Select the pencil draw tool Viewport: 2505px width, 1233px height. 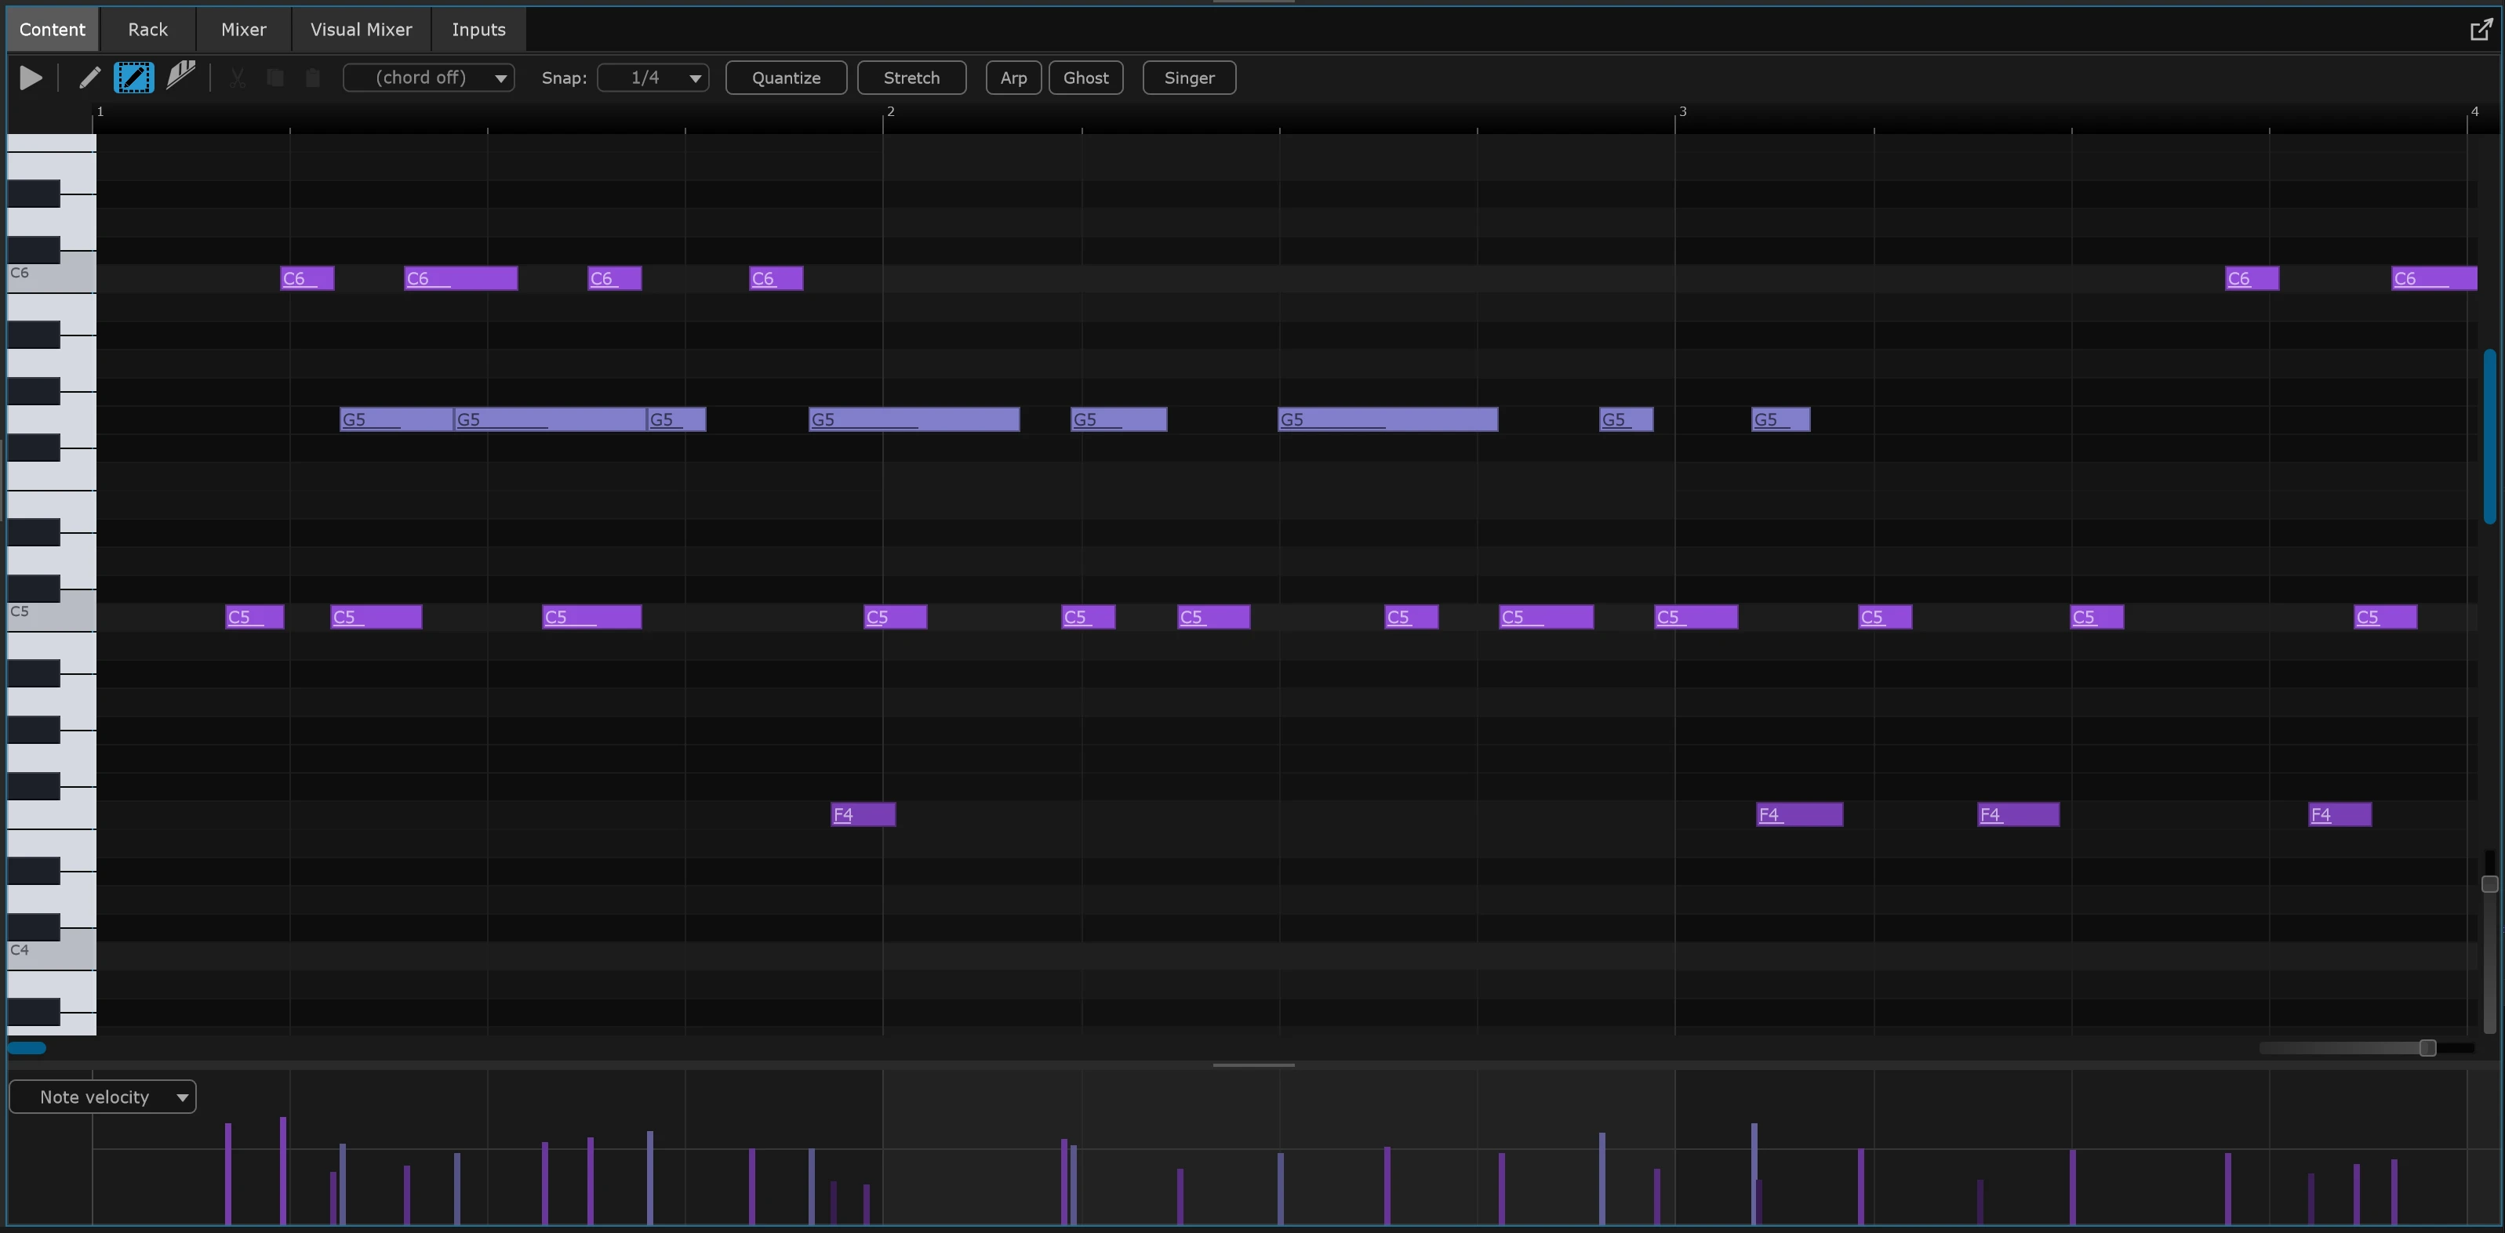89,78
